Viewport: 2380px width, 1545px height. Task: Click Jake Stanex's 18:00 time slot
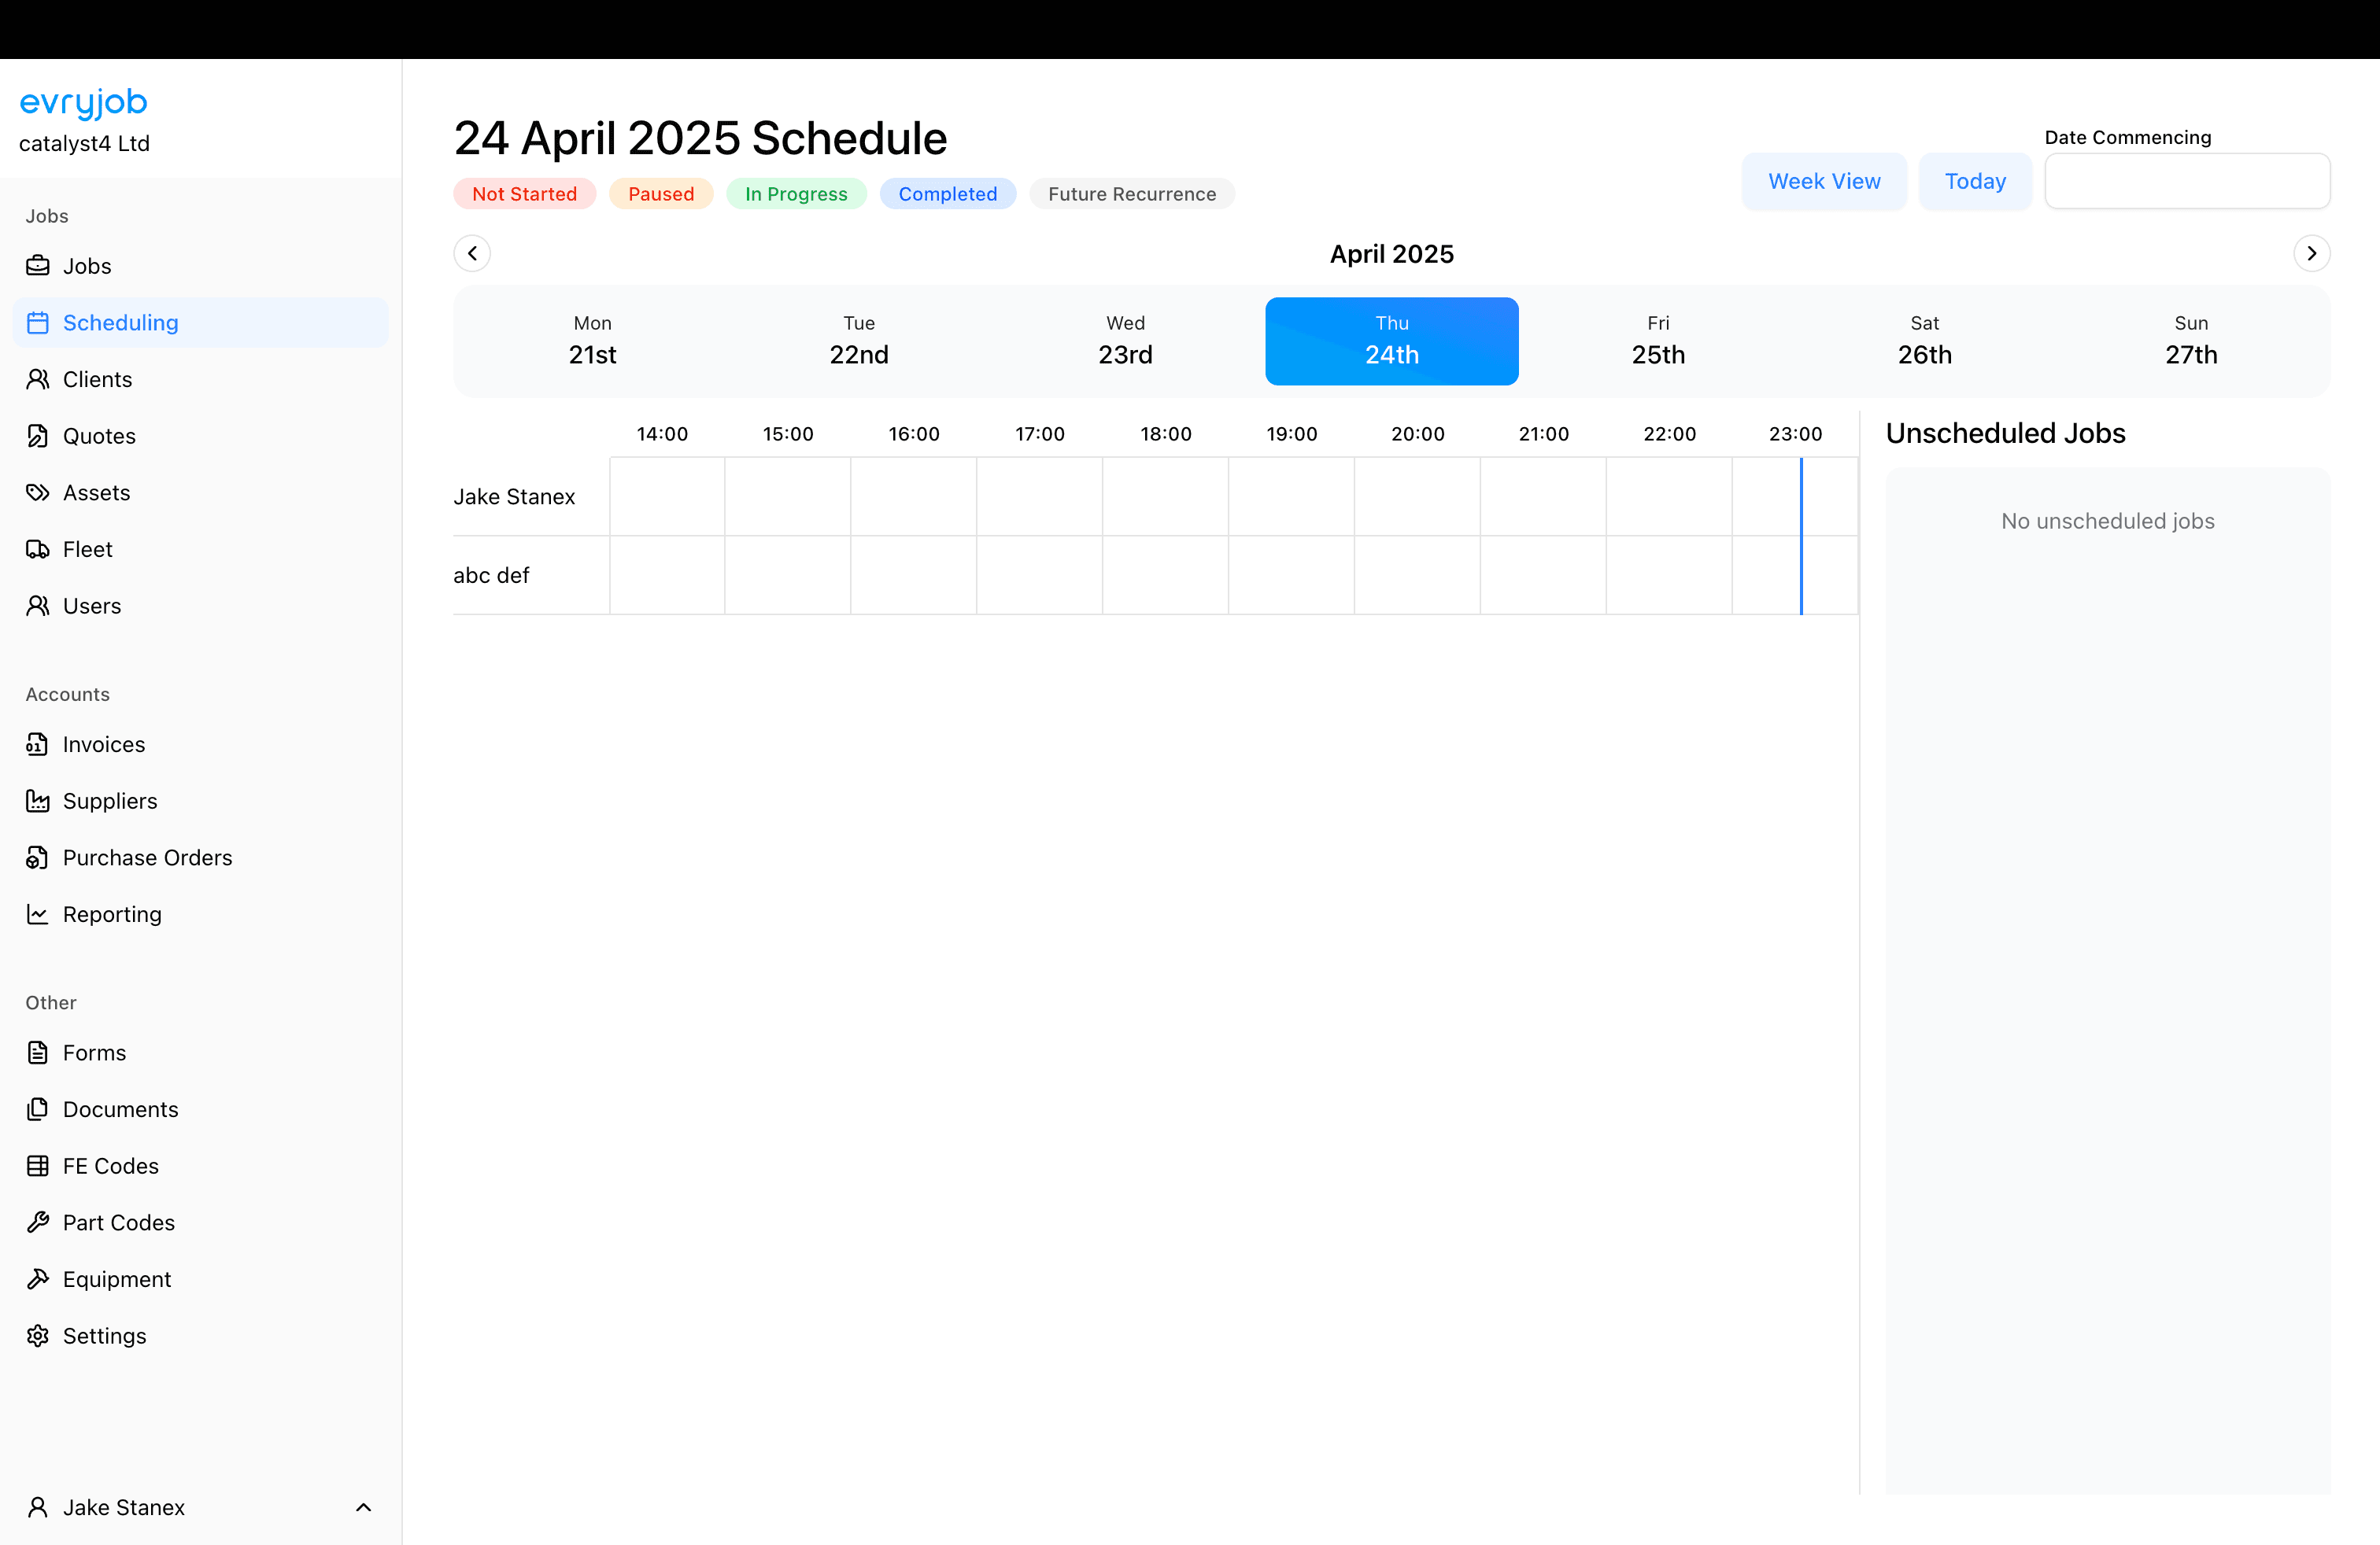(x=1165, y=496)
